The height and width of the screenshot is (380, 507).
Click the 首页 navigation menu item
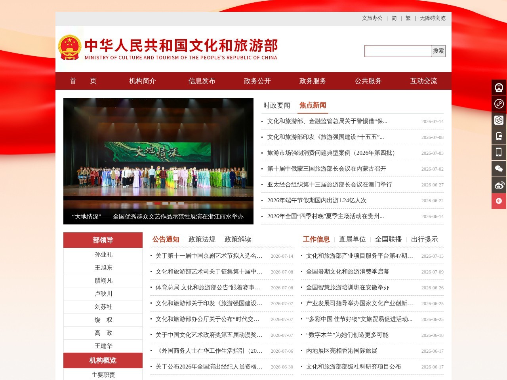[83, 81]
